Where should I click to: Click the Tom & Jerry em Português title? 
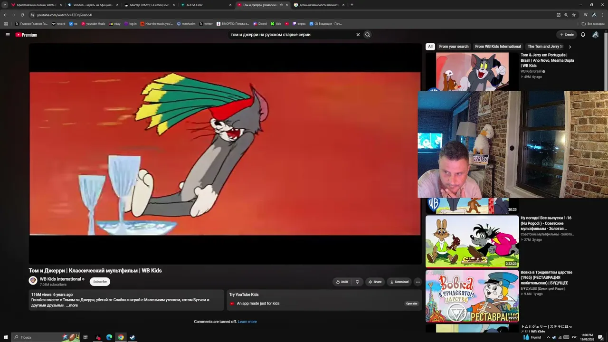tap(547, 60)
